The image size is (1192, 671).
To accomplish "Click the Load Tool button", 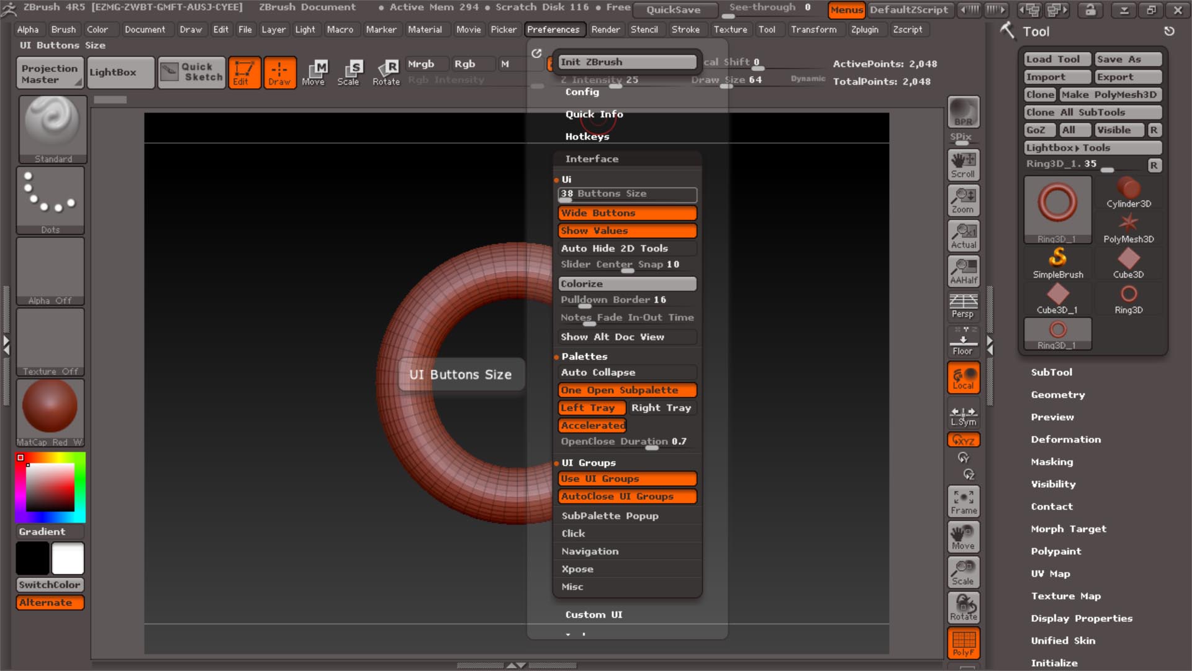I will pyautogui.click(x=1057, y=59).
